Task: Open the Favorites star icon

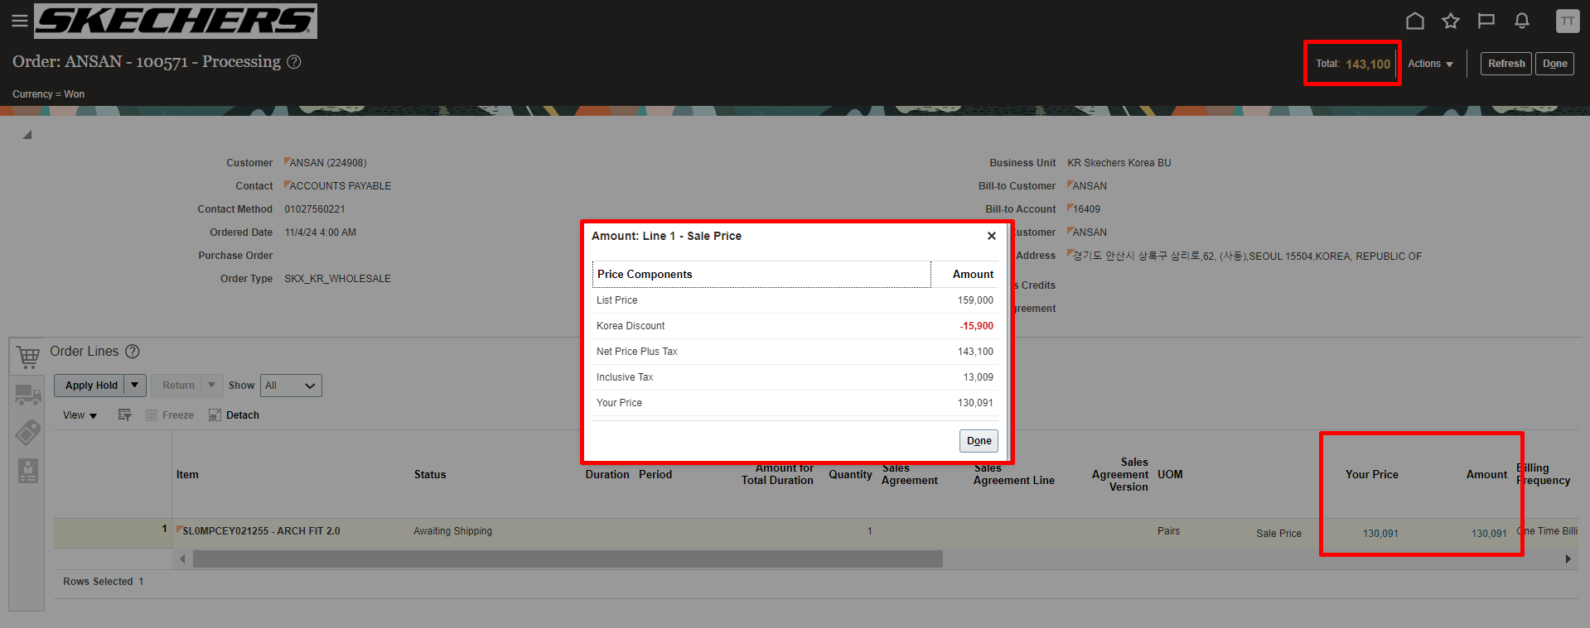Action: click(1451, 21)
